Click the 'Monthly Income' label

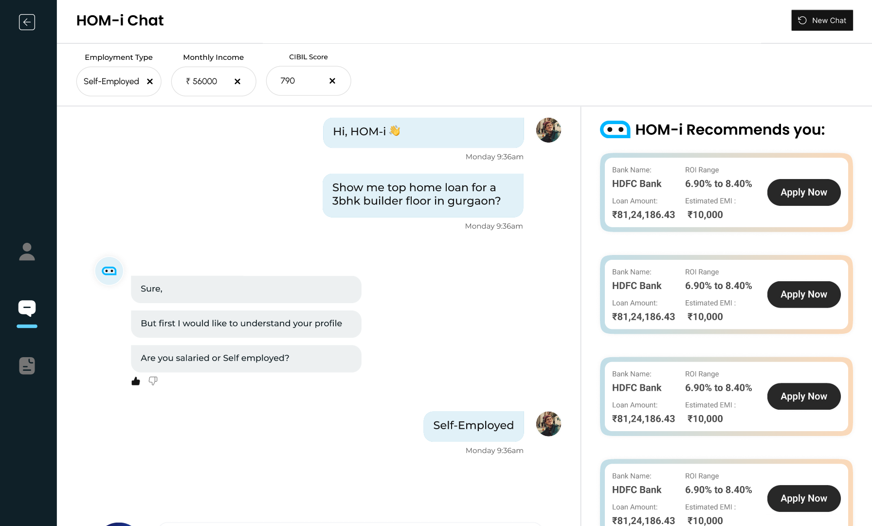coord(214,57)
